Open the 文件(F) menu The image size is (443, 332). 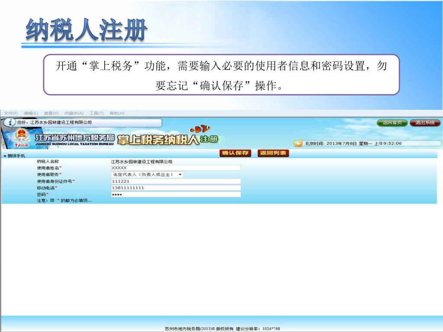11,113
